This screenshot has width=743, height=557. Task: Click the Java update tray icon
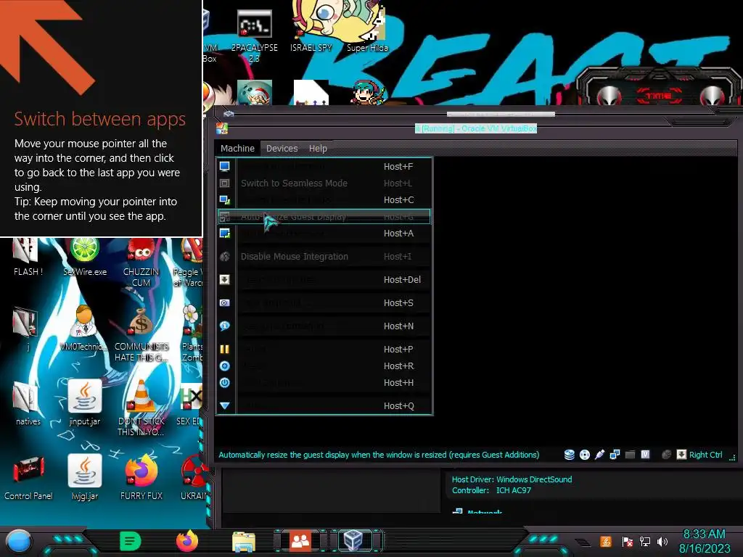[606, 541]
